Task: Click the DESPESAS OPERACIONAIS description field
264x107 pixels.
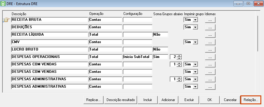Action: (49, 57)
